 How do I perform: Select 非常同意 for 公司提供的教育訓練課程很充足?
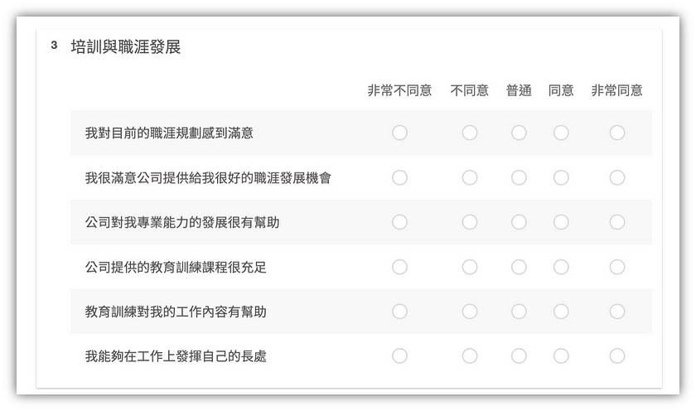[x=617, y=267]
